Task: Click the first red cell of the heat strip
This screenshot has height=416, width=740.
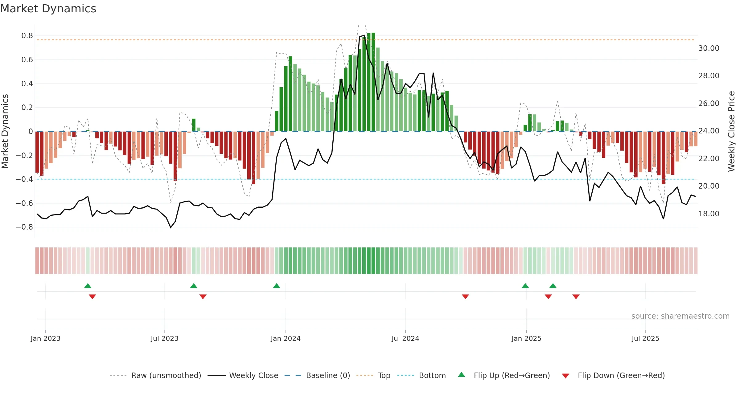Action: (x=37, y=261)
